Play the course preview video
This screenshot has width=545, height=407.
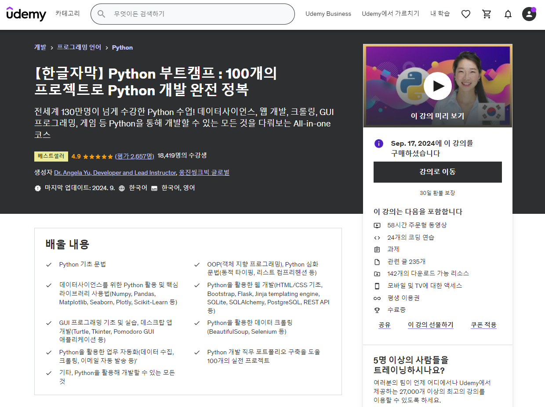pos(438,86)
